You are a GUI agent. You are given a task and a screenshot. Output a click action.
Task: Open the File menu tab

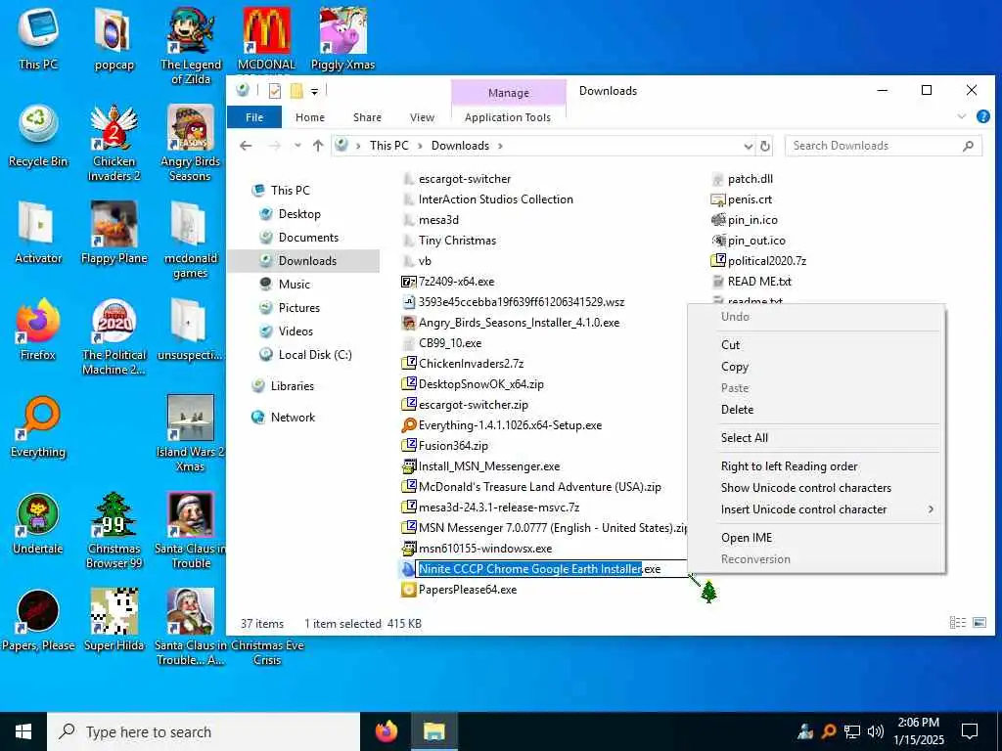pos(254,117)
